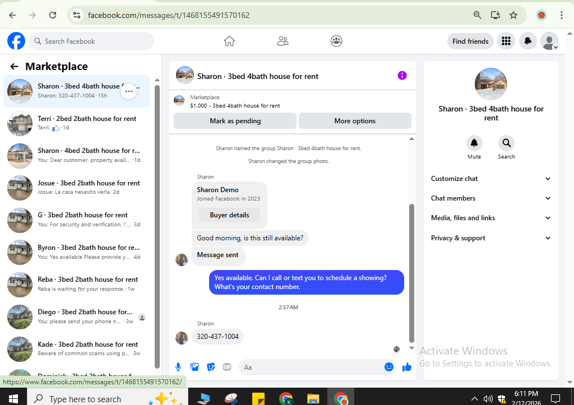Open the Sharon 4bed 2bath conversation
The image size is (574, 405).
coord(76,156)
